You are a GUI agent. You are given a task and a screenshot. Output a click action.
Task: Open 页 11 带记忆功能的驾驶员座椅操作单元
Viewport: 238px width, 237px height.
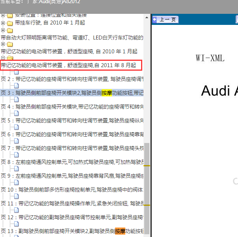72,203
